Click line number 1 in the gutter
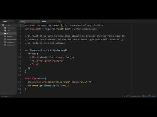The height and width of the screenshot is (117, 157). (20, 25)
